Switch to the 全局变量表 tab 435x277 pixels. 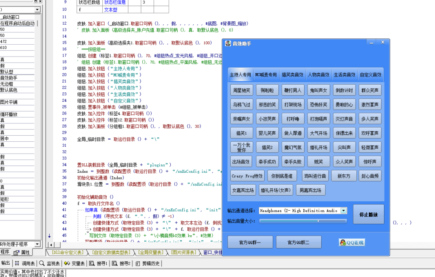tap(150, 252)
